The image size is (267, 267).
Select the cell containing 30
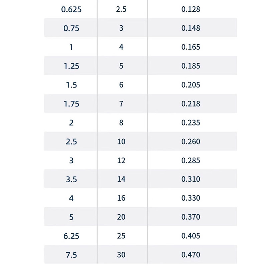121,255
